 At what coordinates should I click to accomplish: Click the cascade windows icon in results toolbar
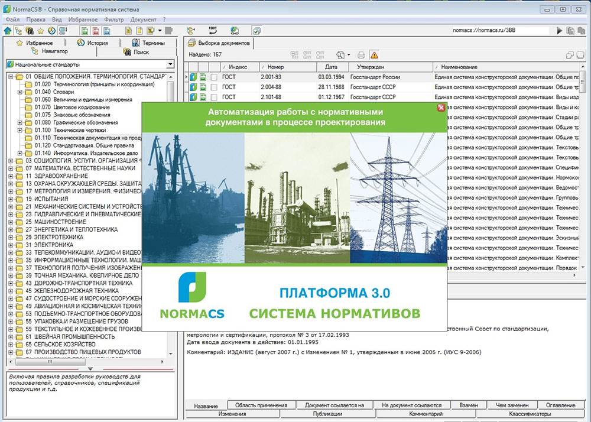click(570, 55)
